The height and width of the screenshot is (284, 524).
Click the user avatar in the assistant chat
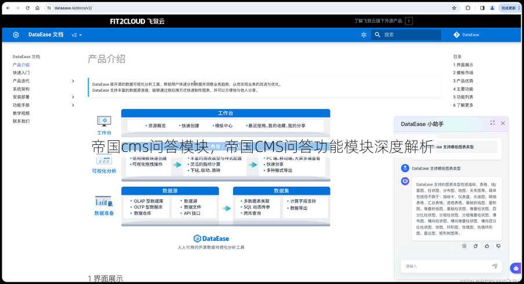click(405, 168)
